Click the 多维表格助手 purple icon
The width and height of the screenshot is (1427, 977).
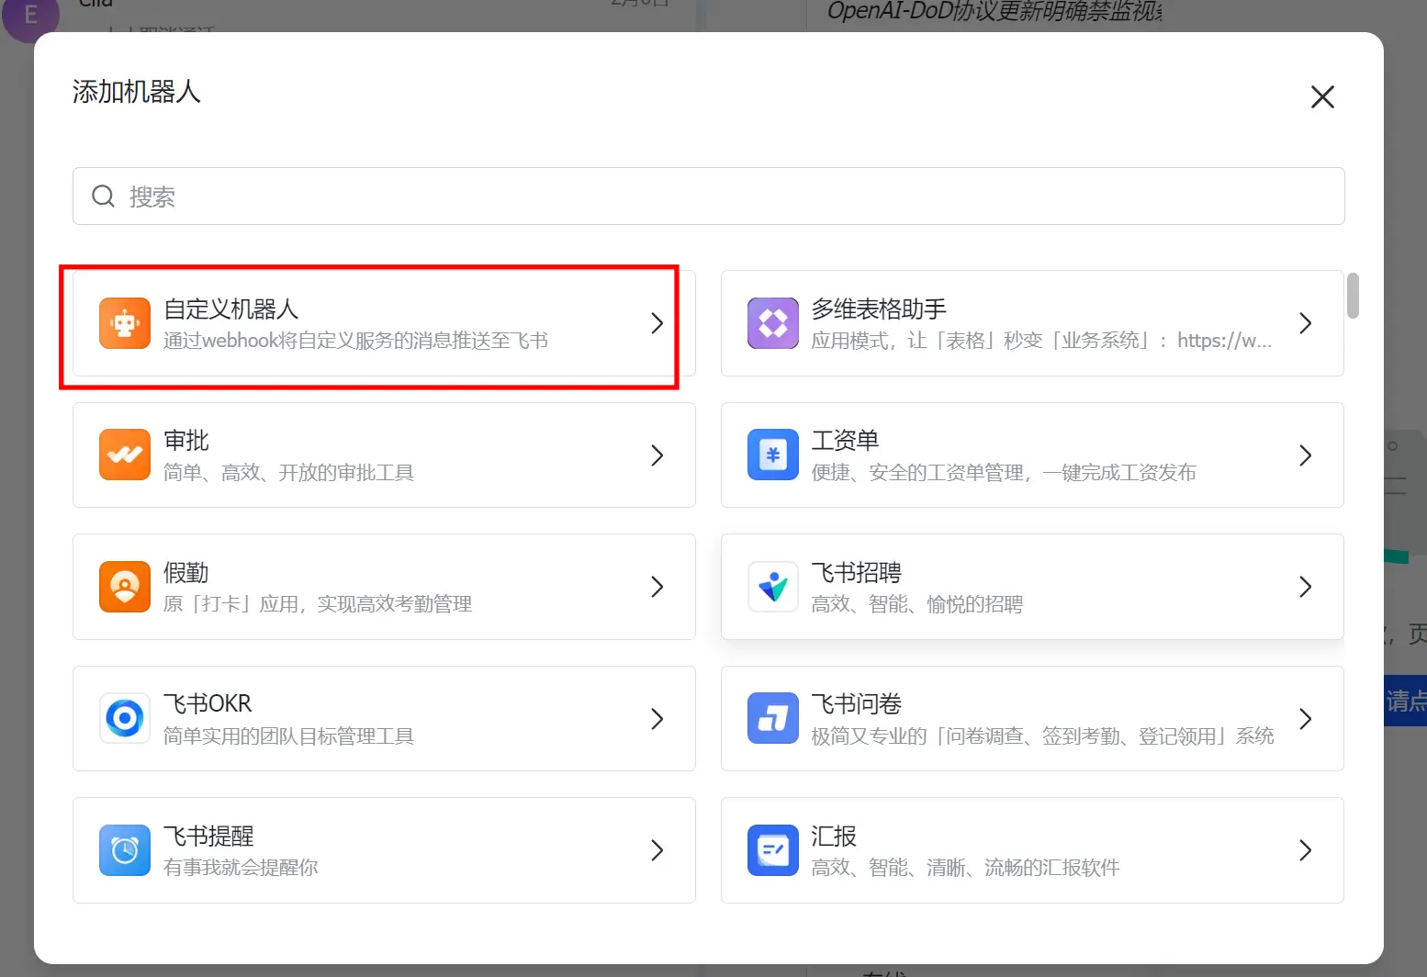click(x=773, y=323)
